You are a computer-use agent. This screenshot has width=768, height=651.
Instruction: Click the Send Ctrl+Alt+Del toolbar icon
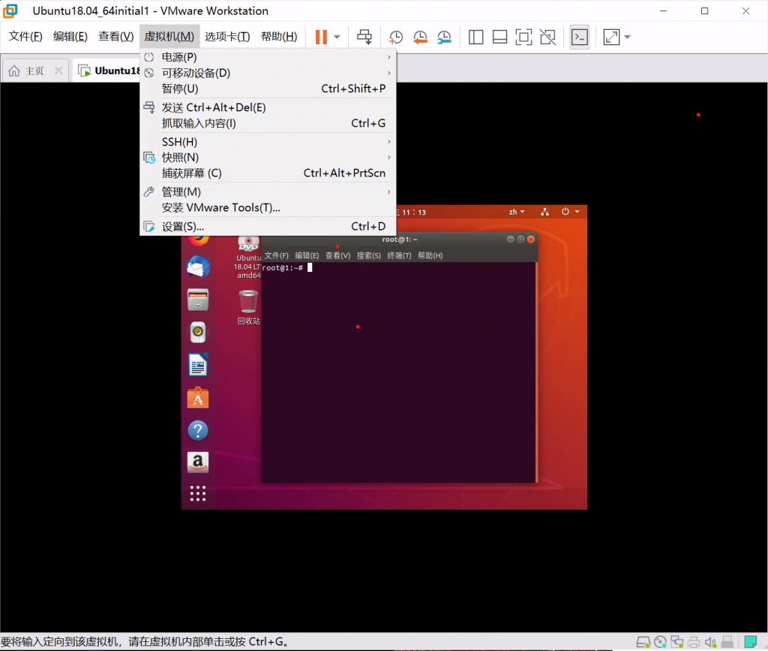pos(364,37)
